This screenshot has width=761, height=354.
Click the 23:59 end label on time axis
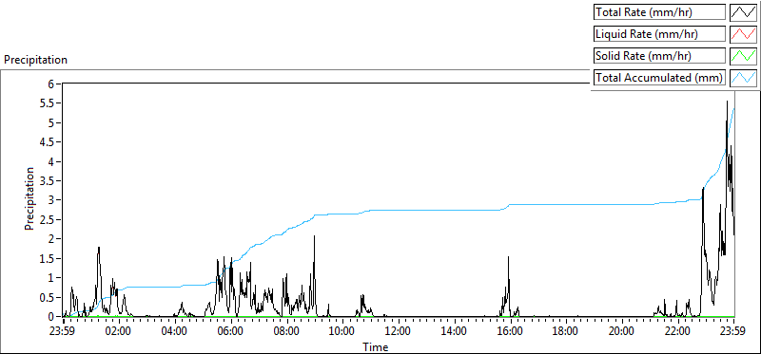(x=732, y=332)
